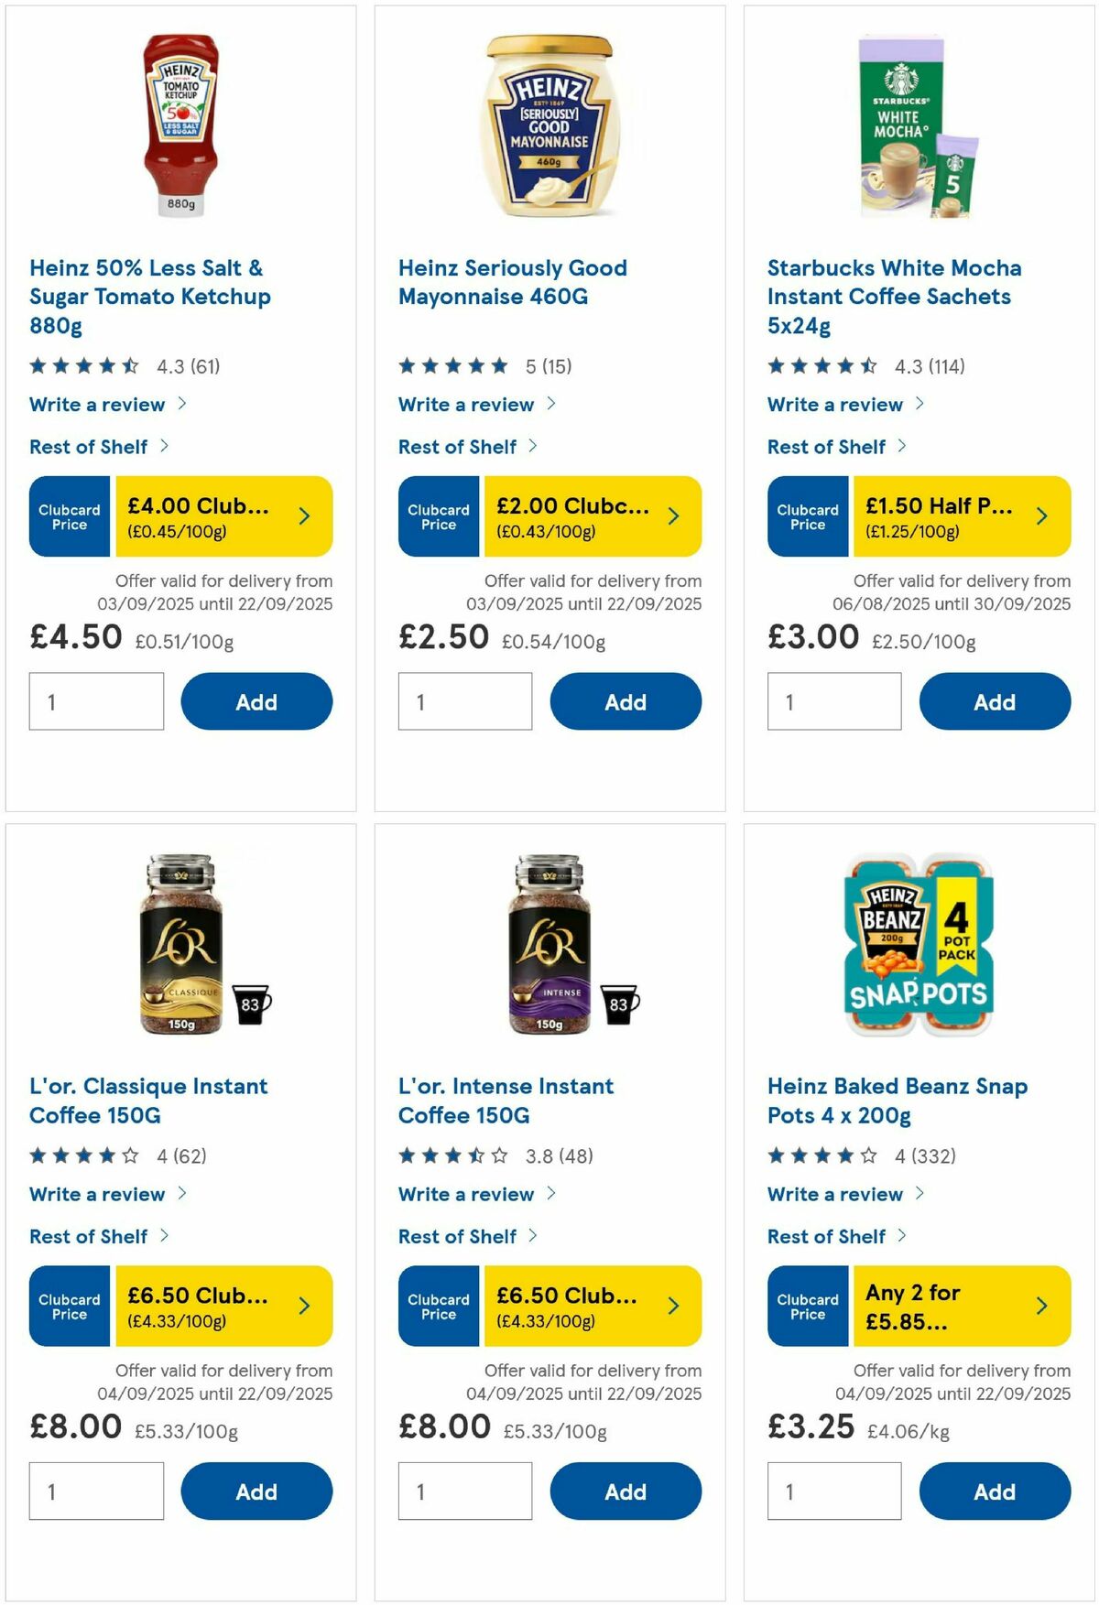Click the Clubcard Price logo for Seriously Good Mayonnaise
Screen dimensions: 1099x1605
[438, 515]
